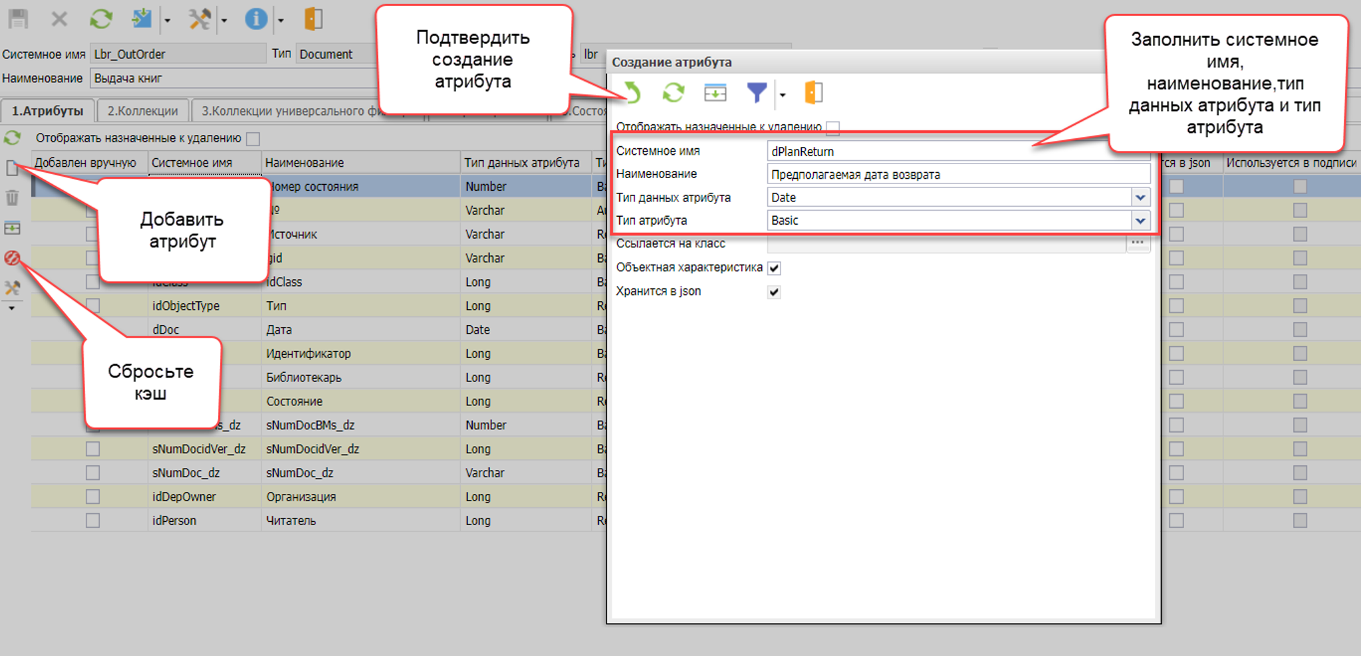1361x656 pixels.
Task: Click the trash delete icon in sidebar
Action: click(x=12, y=197)
